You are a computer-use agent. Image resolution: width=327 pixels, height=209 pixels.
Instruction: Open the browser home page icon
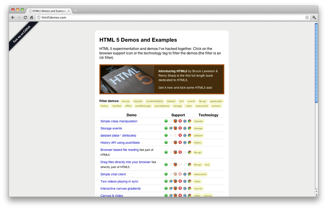point(31,17)
